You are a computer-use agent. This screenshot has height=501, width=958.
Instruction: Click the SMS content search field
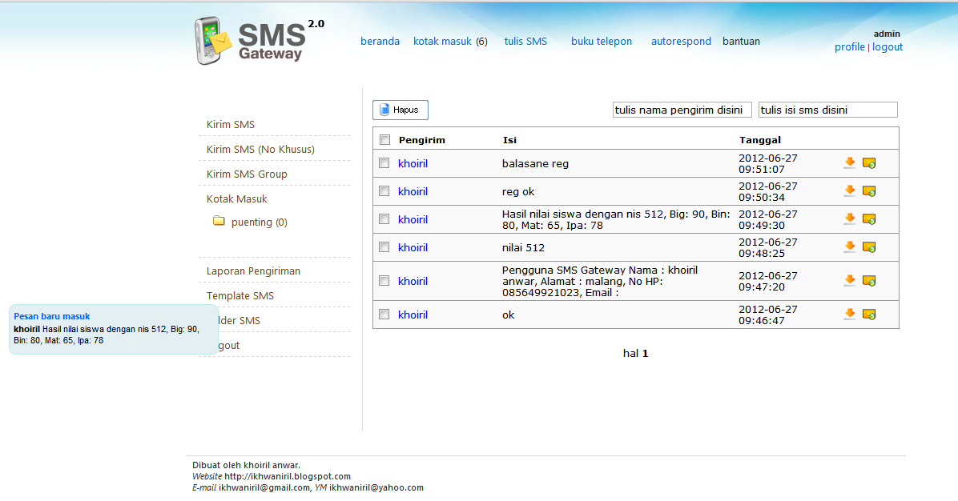coord(828,110)
